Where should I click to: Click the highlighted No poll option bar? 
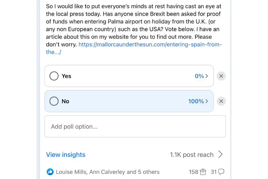[128, 101]
